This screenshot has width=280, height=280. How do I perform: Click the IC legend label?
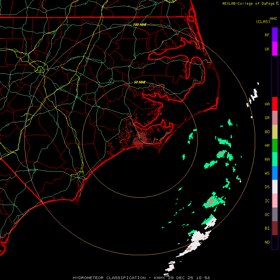click(267, 201)
